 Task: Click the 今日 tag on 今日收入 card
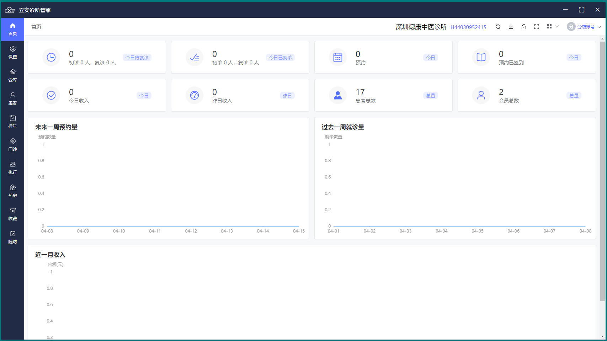(x=144, y=96)
